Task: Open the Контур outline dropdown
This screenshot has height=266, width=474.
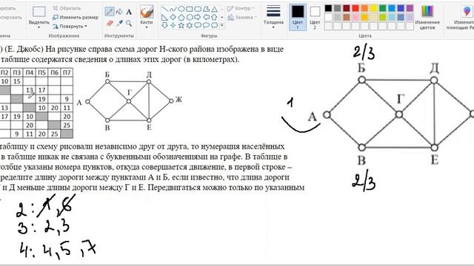Action: (x=241, y=8)
